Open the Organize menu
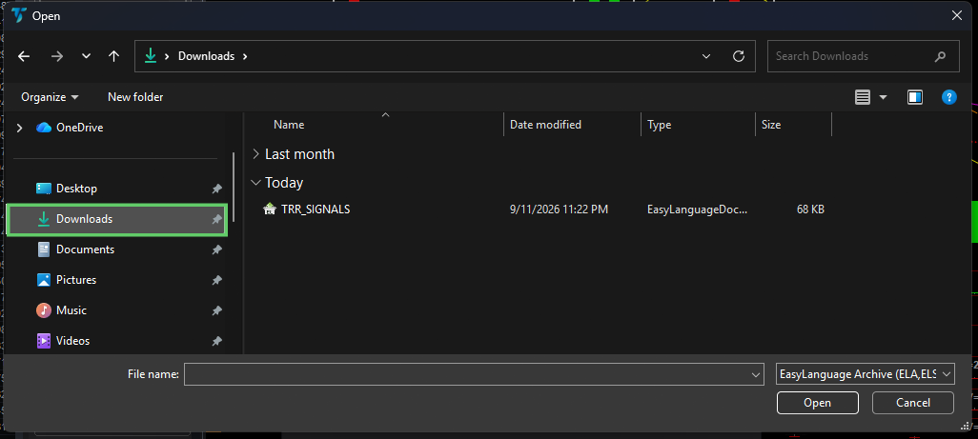 (50, 97)
